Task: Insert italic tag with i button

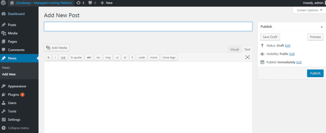Action: (55, 58)
